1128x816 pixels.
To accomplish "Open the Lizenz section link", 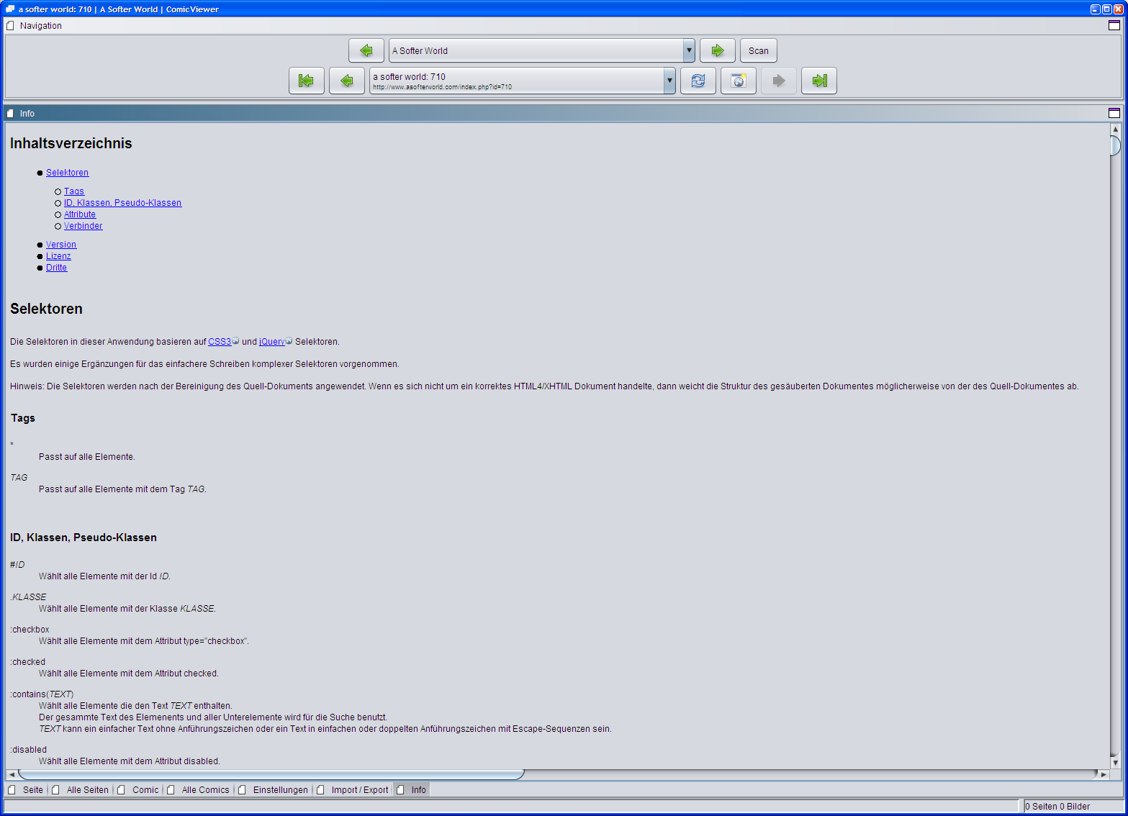I will [58, 255].
